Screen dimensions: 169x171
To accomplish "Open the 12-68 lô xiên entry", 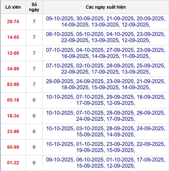I will [13, 53].
